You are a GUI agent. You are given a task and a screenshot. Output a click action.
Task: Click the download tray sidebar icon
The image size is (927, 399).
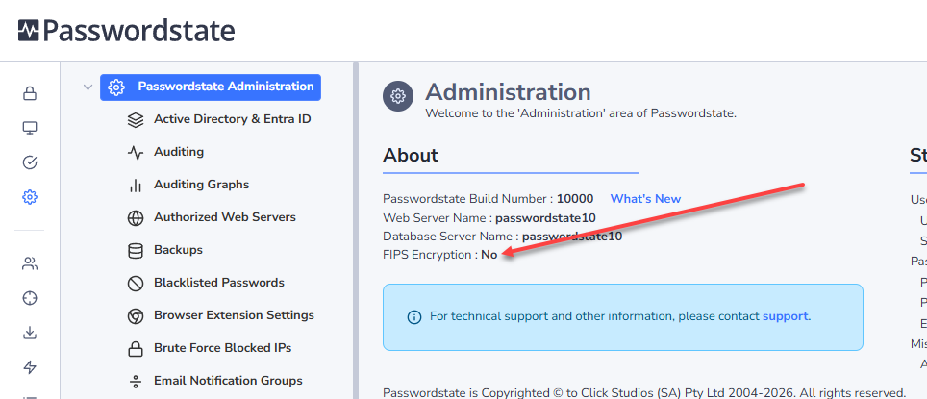pyautogui.click(x=30, y=333)
